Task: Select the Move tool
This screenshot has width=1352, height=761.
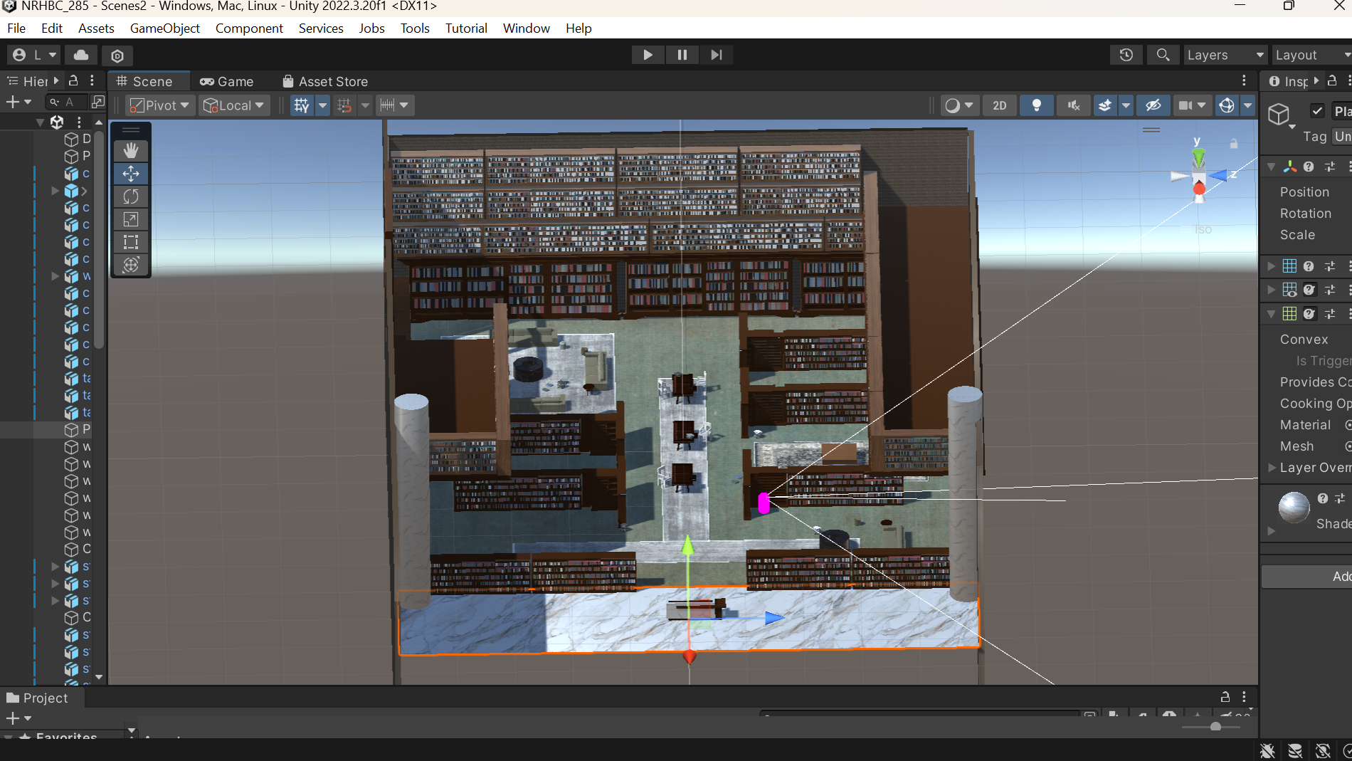Action: pyautogui.click(x=131, y=174)
